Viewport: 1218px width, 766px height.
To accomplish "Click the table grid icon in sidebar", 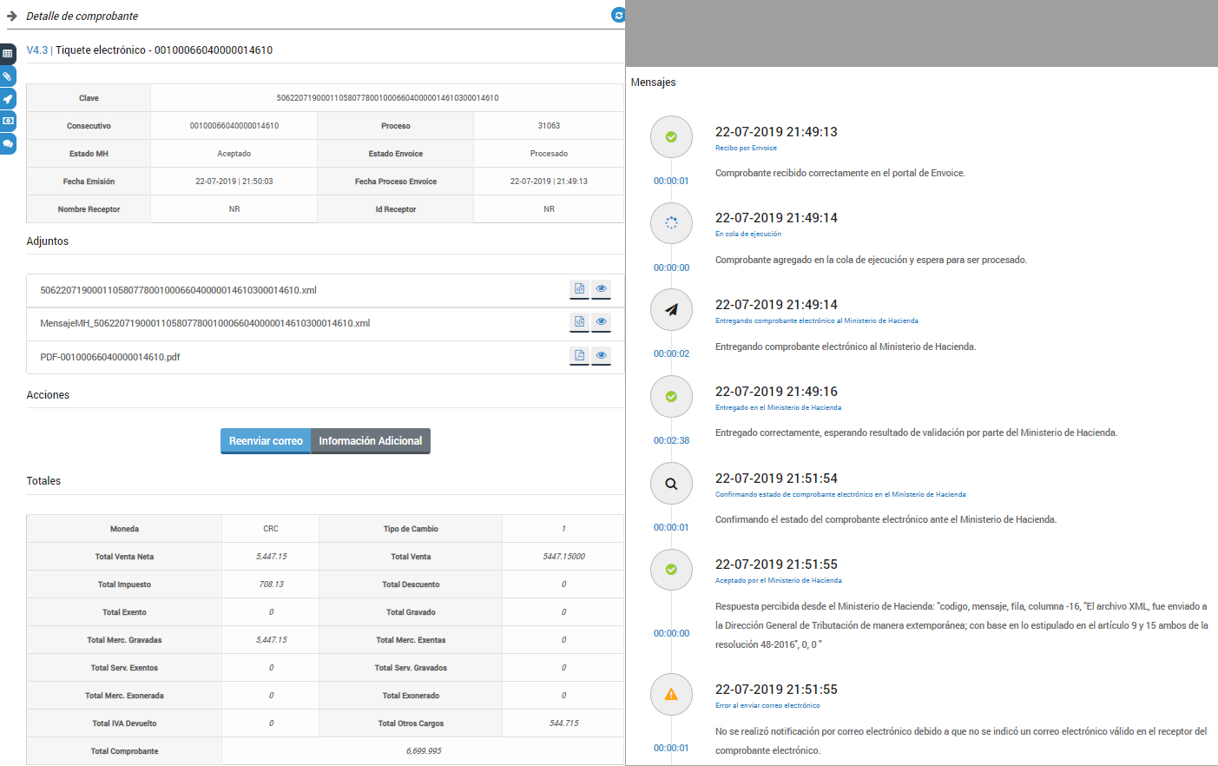I will (x=8, y=54).
